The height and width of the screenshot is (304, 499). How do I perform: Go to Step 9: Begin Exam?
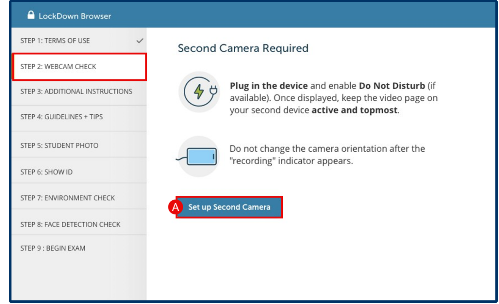click(79, 248)
